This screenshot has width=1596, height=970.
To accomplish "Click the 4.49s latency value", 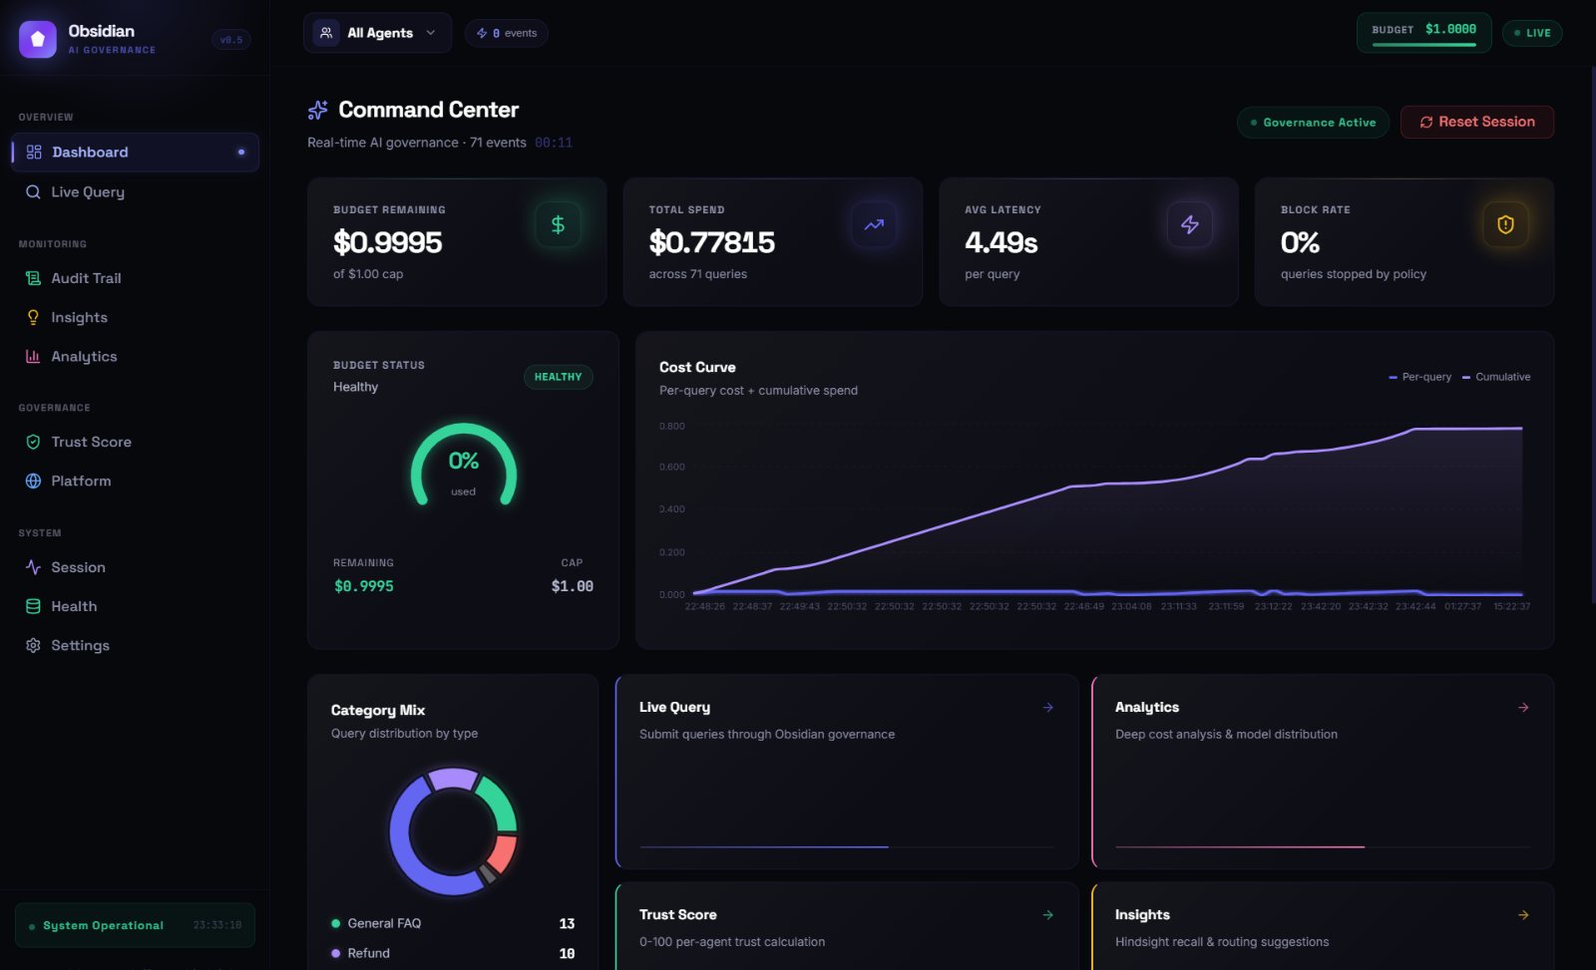I will 1001,242.
